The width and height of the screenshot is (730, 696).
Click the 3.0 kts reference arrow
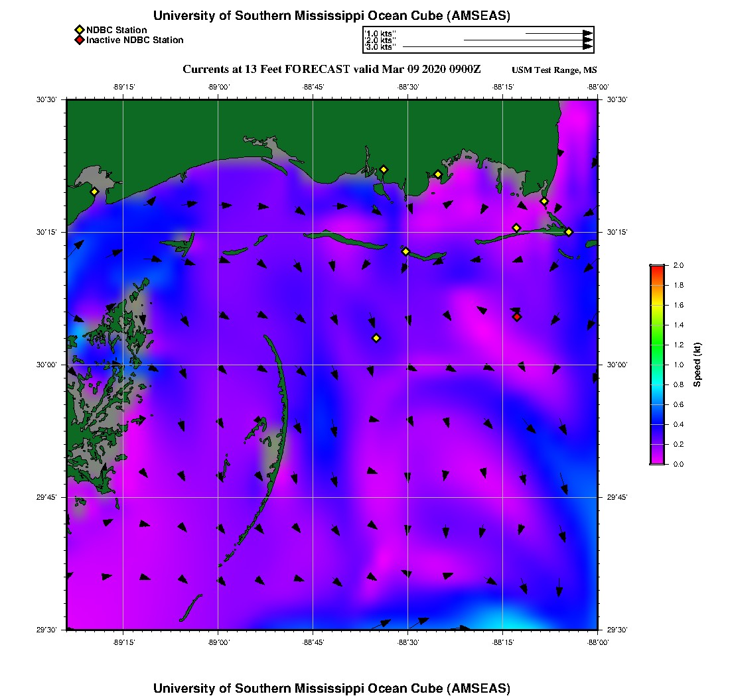497,47
